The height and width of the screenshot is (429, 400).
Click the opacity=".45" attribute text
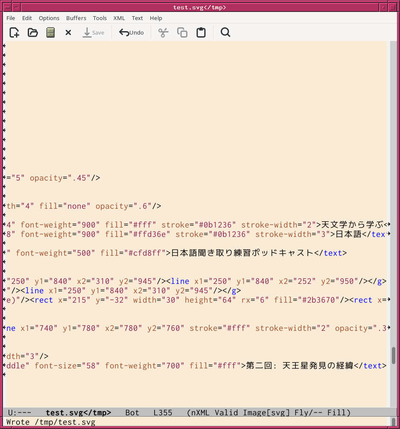click(x=60, y=178)
